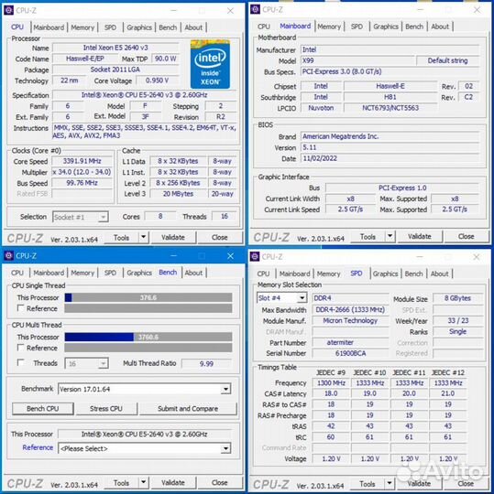This screenshot has height=494, width=494.
Task: Click the Southbridge model H81
Action: tap(390, 97)
